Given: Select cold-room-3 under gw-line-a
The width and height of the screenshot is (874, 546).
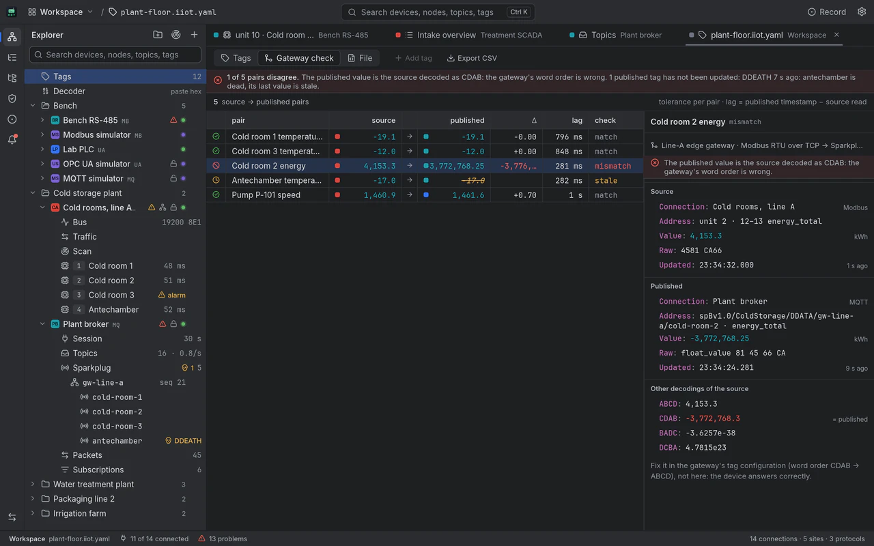Looking at the screenshot, I should tap(115, 426).
